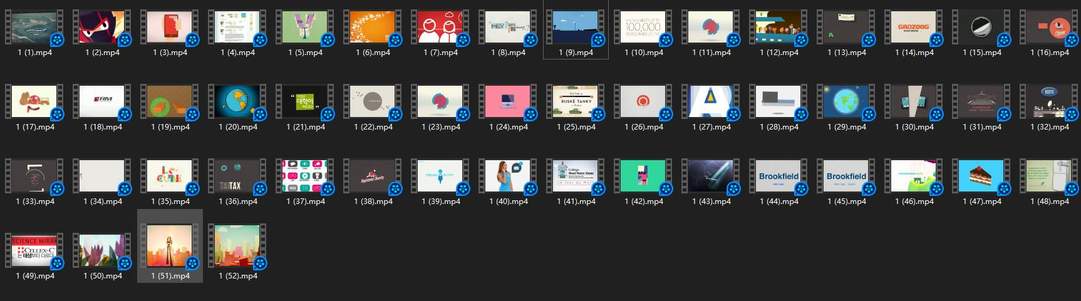1081x301 pixels.
Task: Select the blue letter A video 1 (27).mp4
Action: coord(710,101)
